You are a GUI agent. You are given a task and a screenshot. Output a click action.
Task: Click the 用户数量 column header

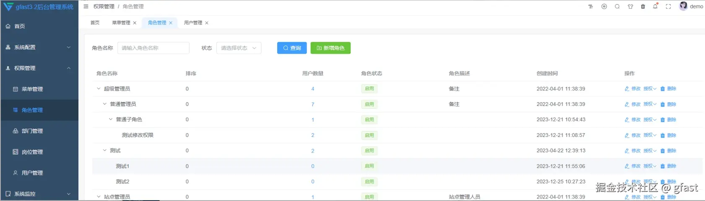tap(312, 73)
